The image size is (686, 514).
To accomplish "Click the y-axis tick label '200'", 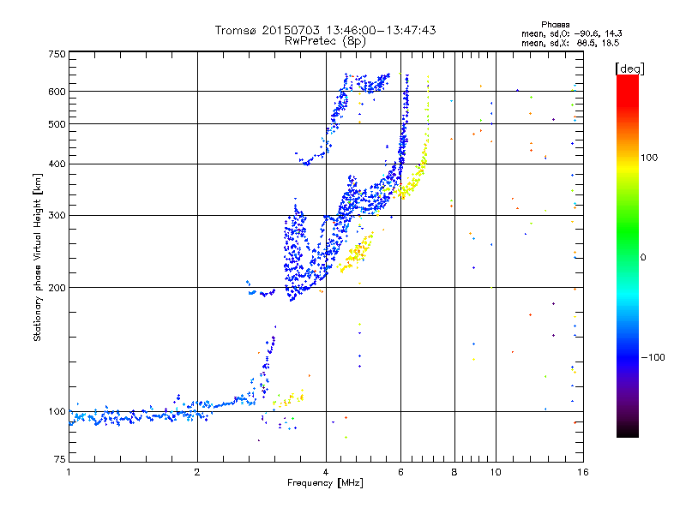I will coord(57,288).
